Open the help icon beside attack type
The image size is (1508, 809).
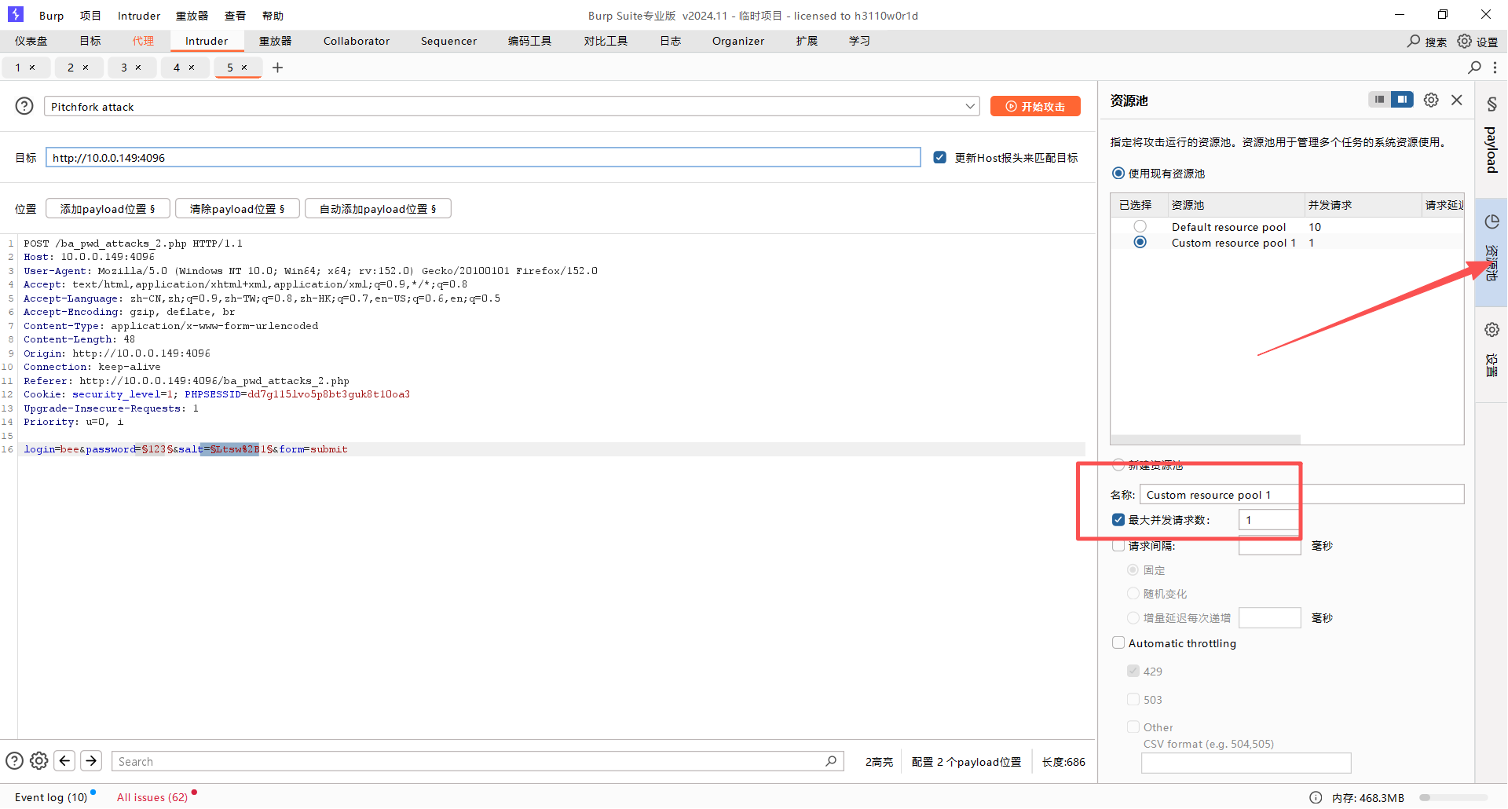point(24,106)
